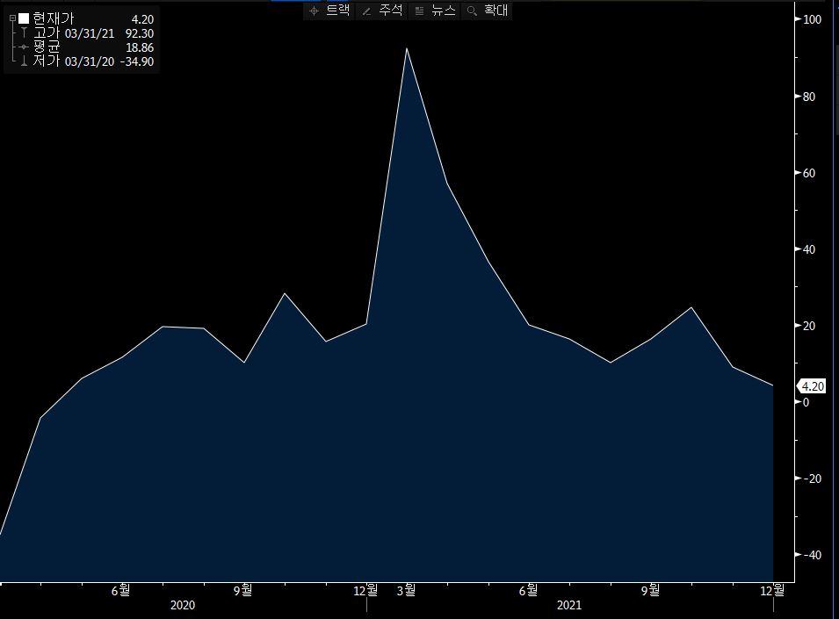Click the 4.20 last price tag on y-axis

pyautogui.click(x=813, y=385)
